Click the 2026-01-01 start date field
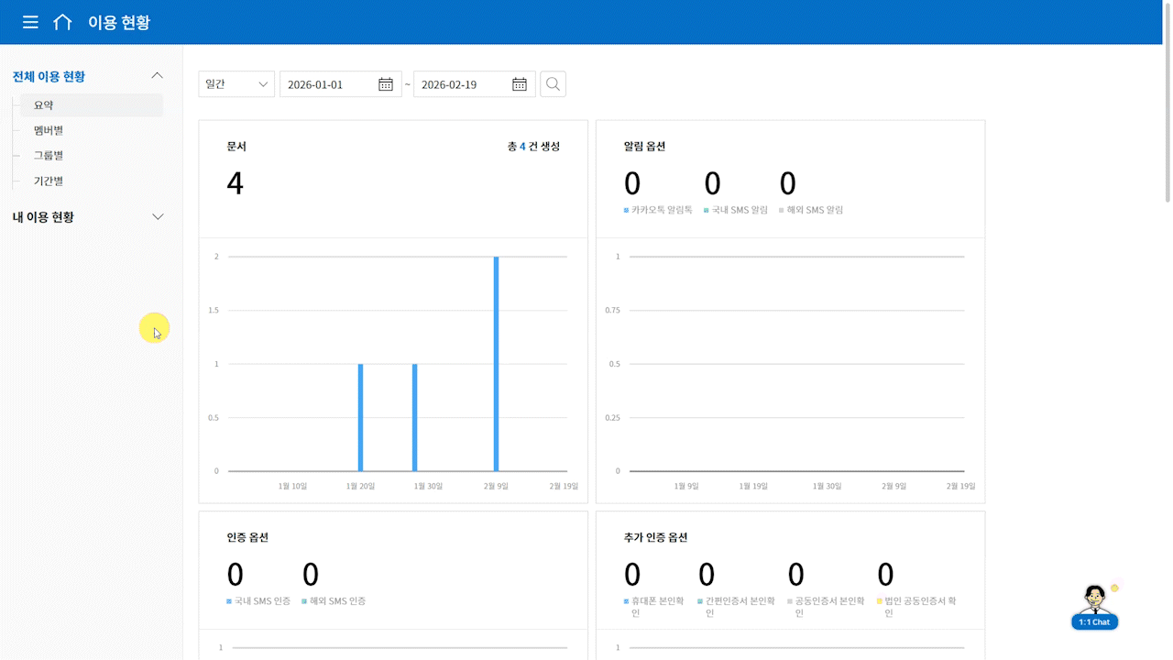 click(x=328, y=84)
